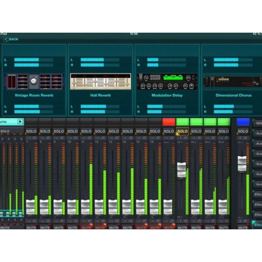The height and width of the screenshot is (262, 262).
Task: Open the Hall Reverb plugin thumbnail
Action: [100, 82]
